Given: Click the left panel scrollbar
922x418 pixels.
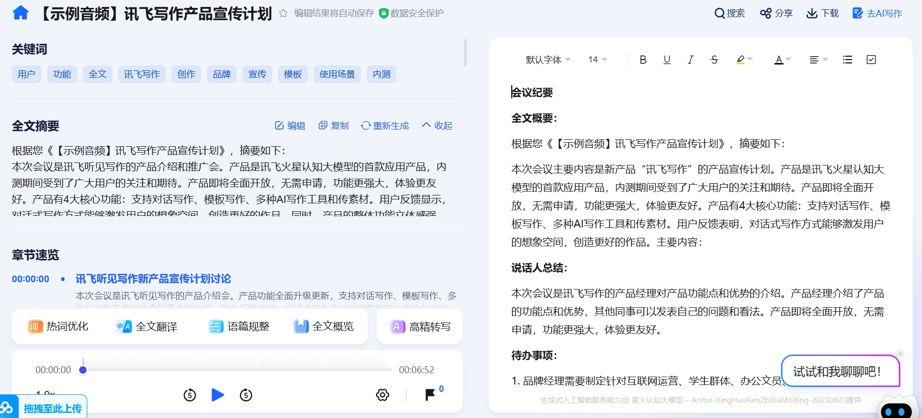Looking at the screenshot, I should click(465, 53).
